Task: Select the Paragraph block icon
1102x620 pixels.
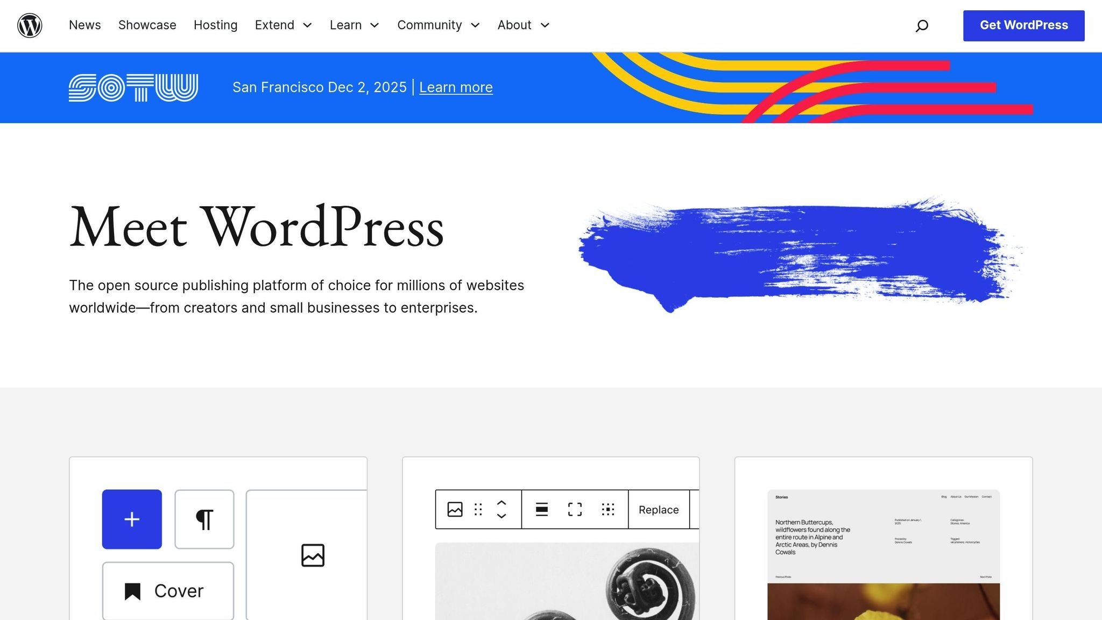Action: click(204, 519)
